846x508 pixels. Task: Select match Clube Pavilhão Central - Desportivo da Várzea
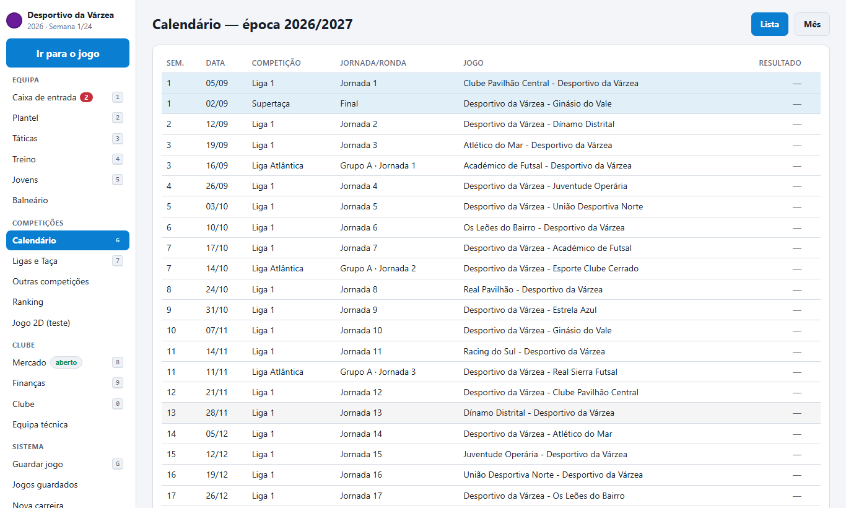[x=491, y=83]
